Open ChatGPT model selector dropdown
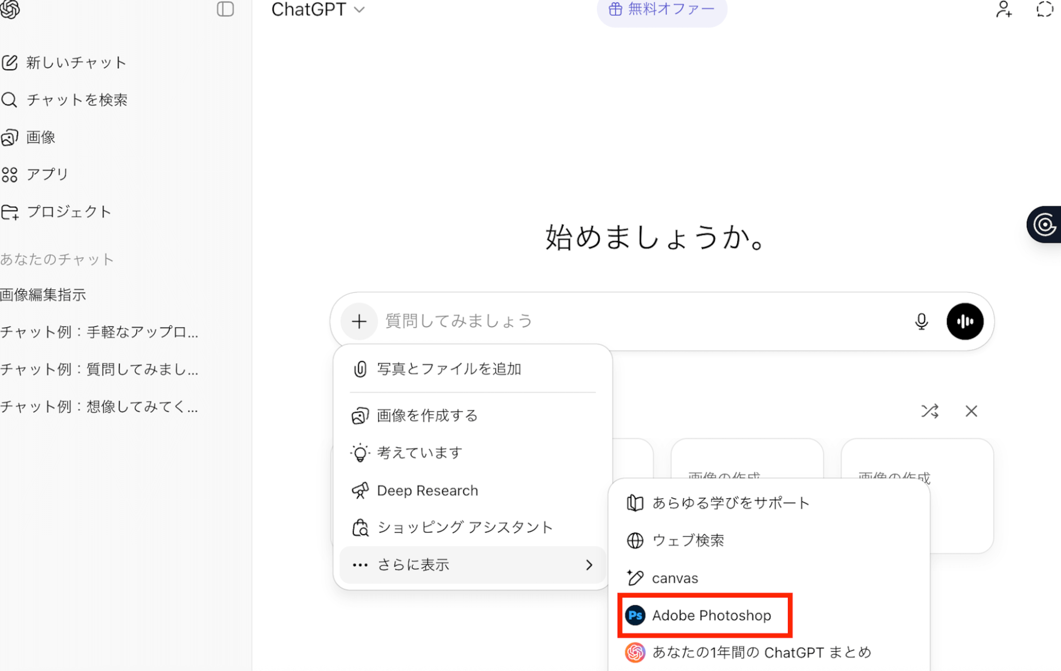This screenshot has height=671, width=1061. (x=318, y=9)
